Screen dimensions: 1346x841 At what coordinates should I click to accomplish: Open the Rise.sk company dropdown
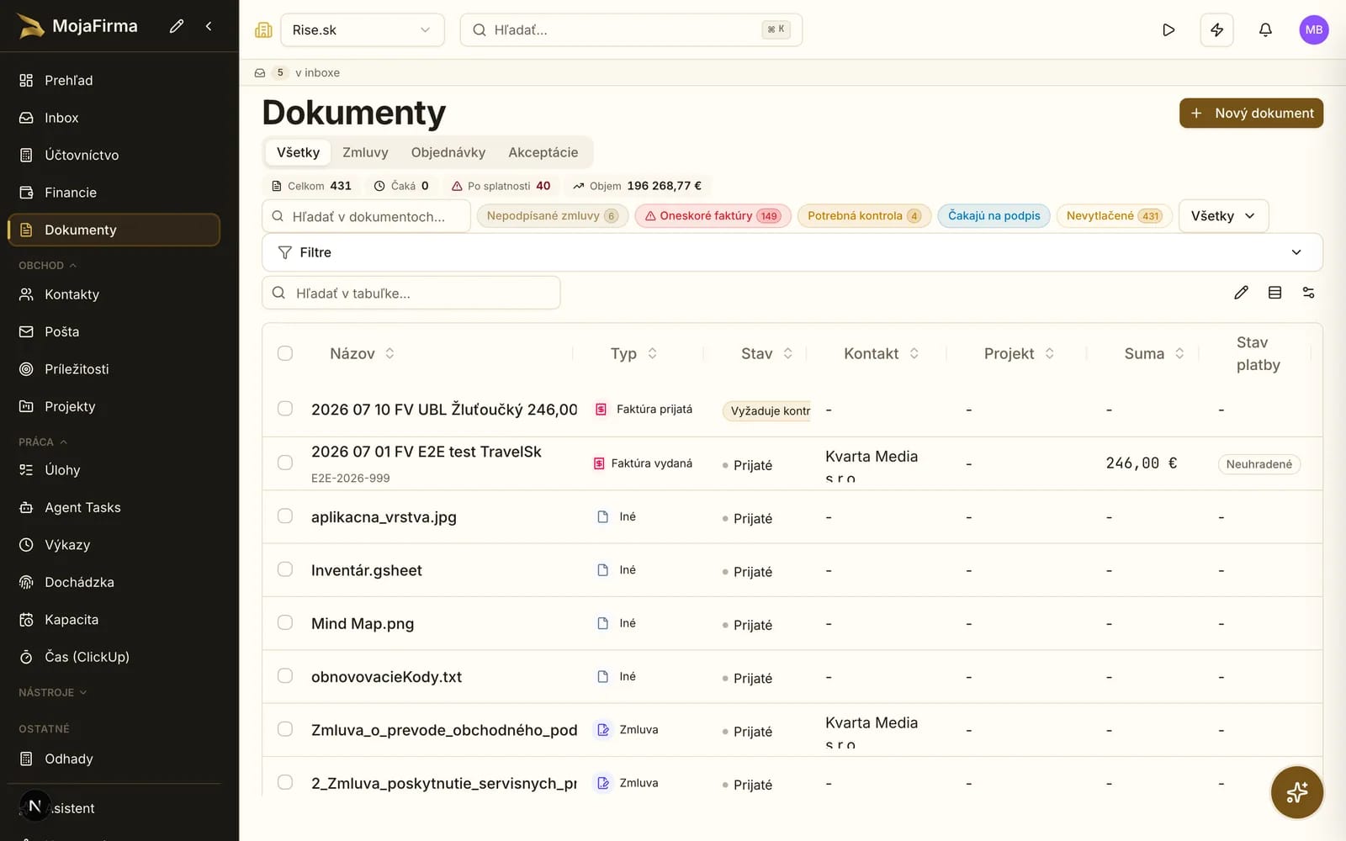tap(362, 30)
